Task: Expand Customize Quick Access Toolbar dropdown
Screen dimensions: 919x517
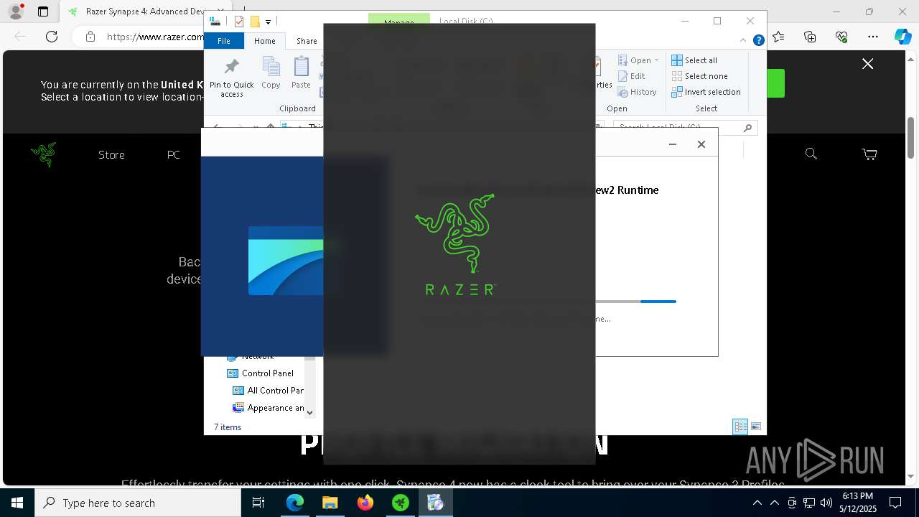Action: point(268,22)
